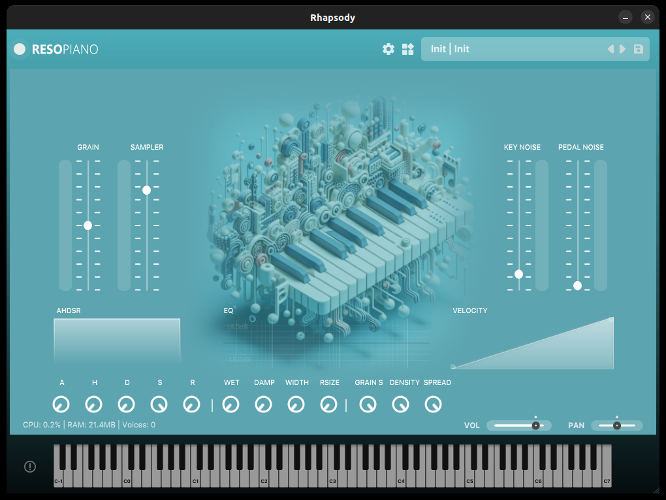Click the CPU: 0.2% status text
This screenshot has height=500, width=666.
[42, 425]
